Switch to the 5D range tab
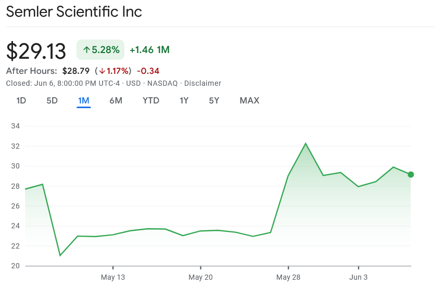The height and width of the screenshot is (287, 435). coord(52,100)
